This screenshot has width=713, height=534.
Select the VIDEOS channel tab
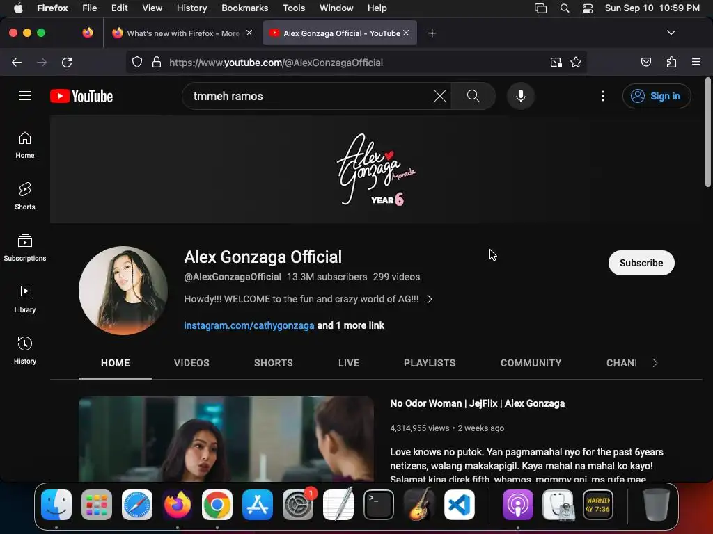[x=191, y=363]
